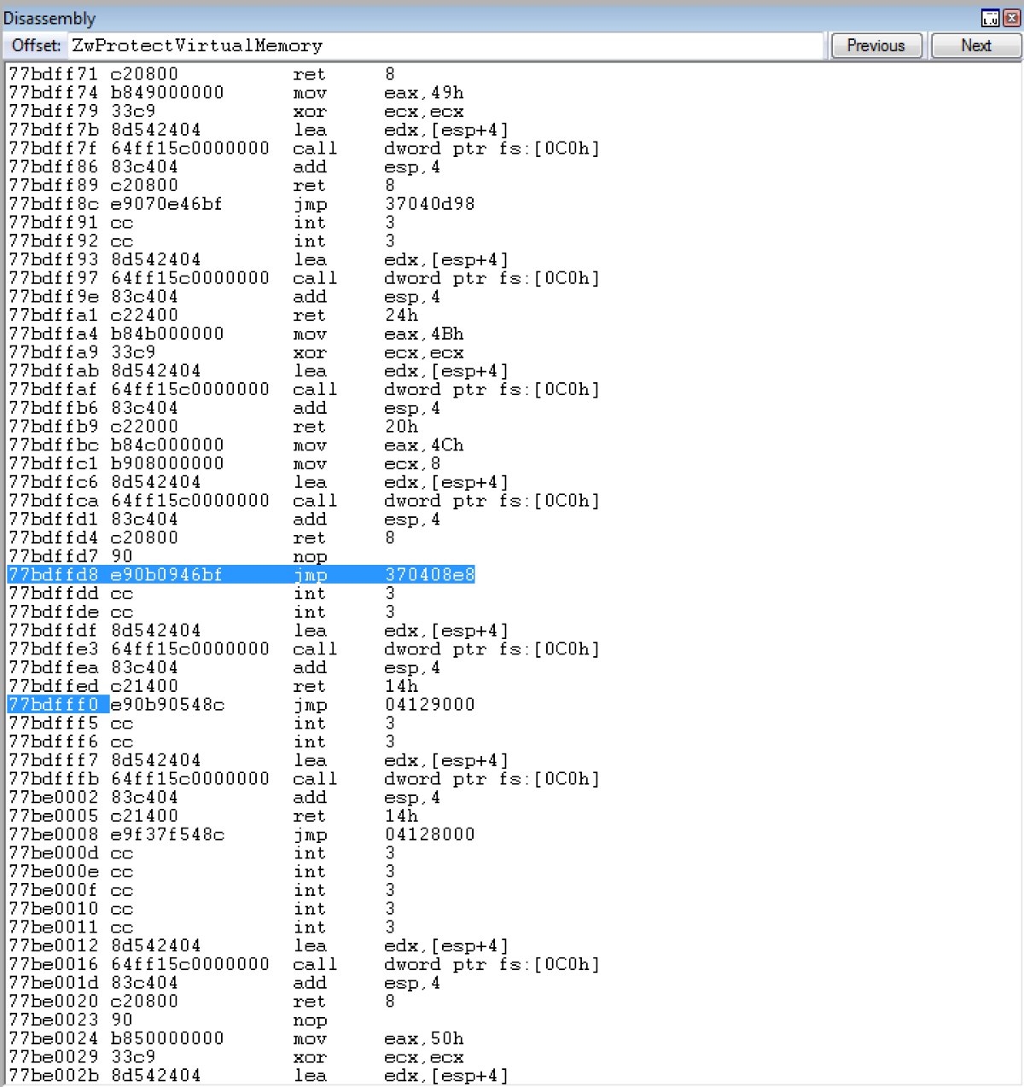This screenshot has width=1024, height=1087.
Task: Click the mov eax,4Ch line
Action: [236, 445]
